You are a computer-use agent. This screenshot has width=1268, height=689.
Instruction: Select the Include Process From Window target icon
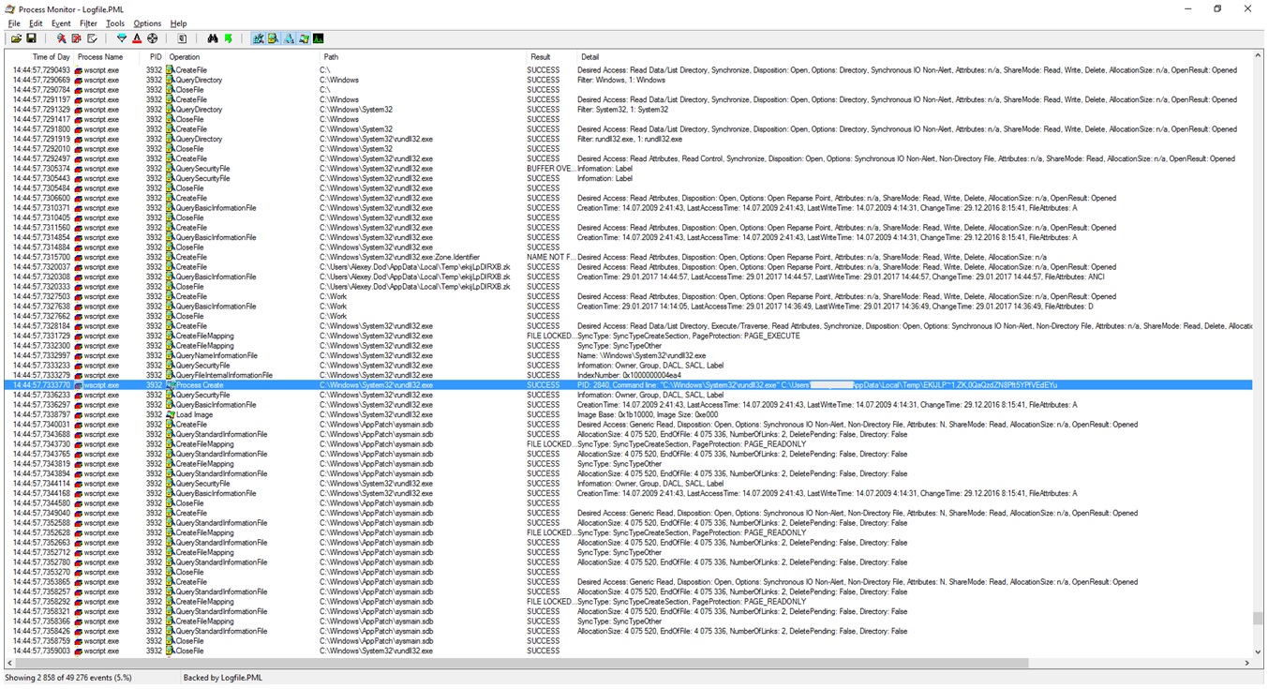[x=152, y=38]
